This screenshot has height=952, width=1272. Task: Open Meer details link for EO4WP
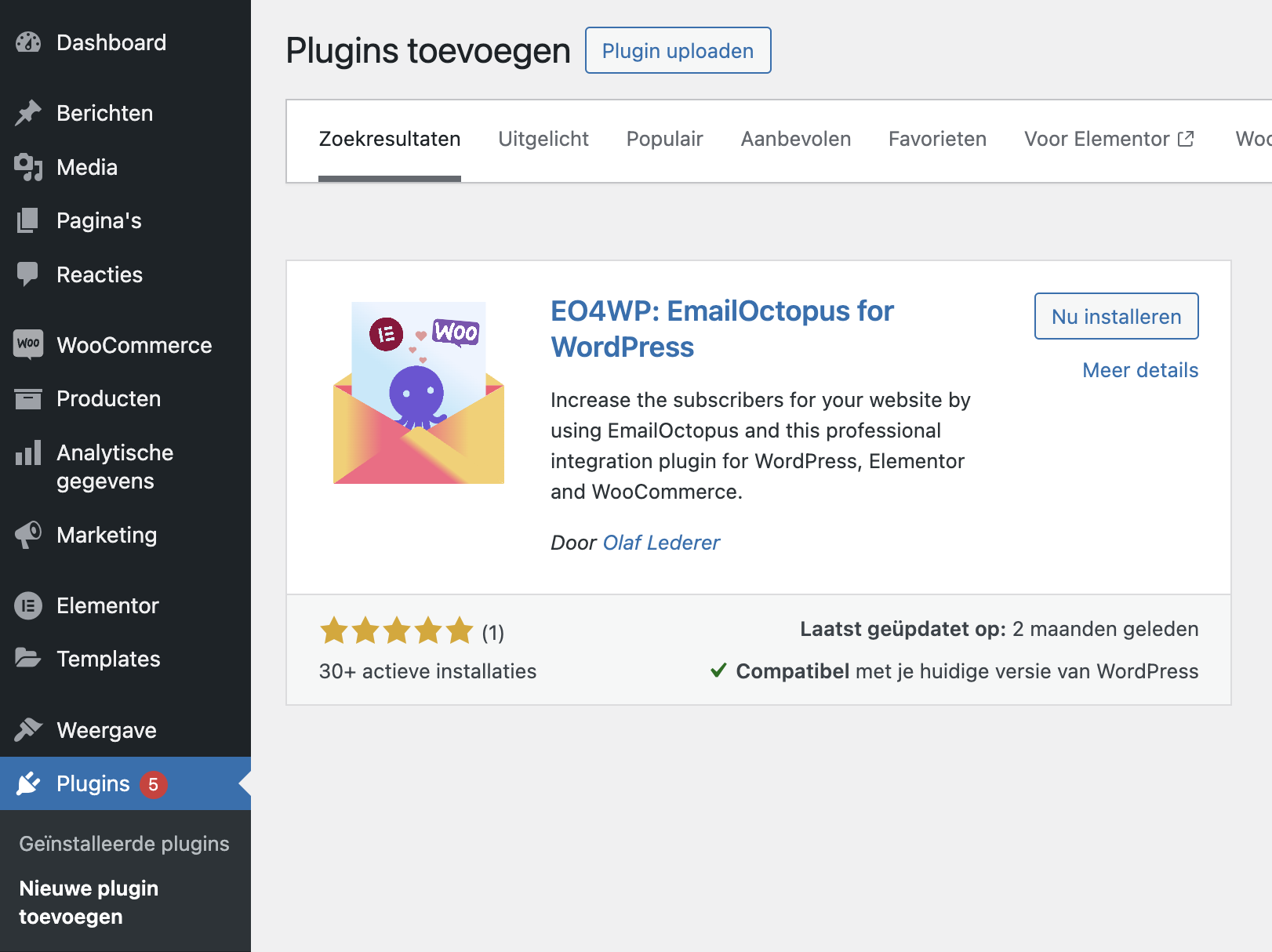click(1140, 370)
